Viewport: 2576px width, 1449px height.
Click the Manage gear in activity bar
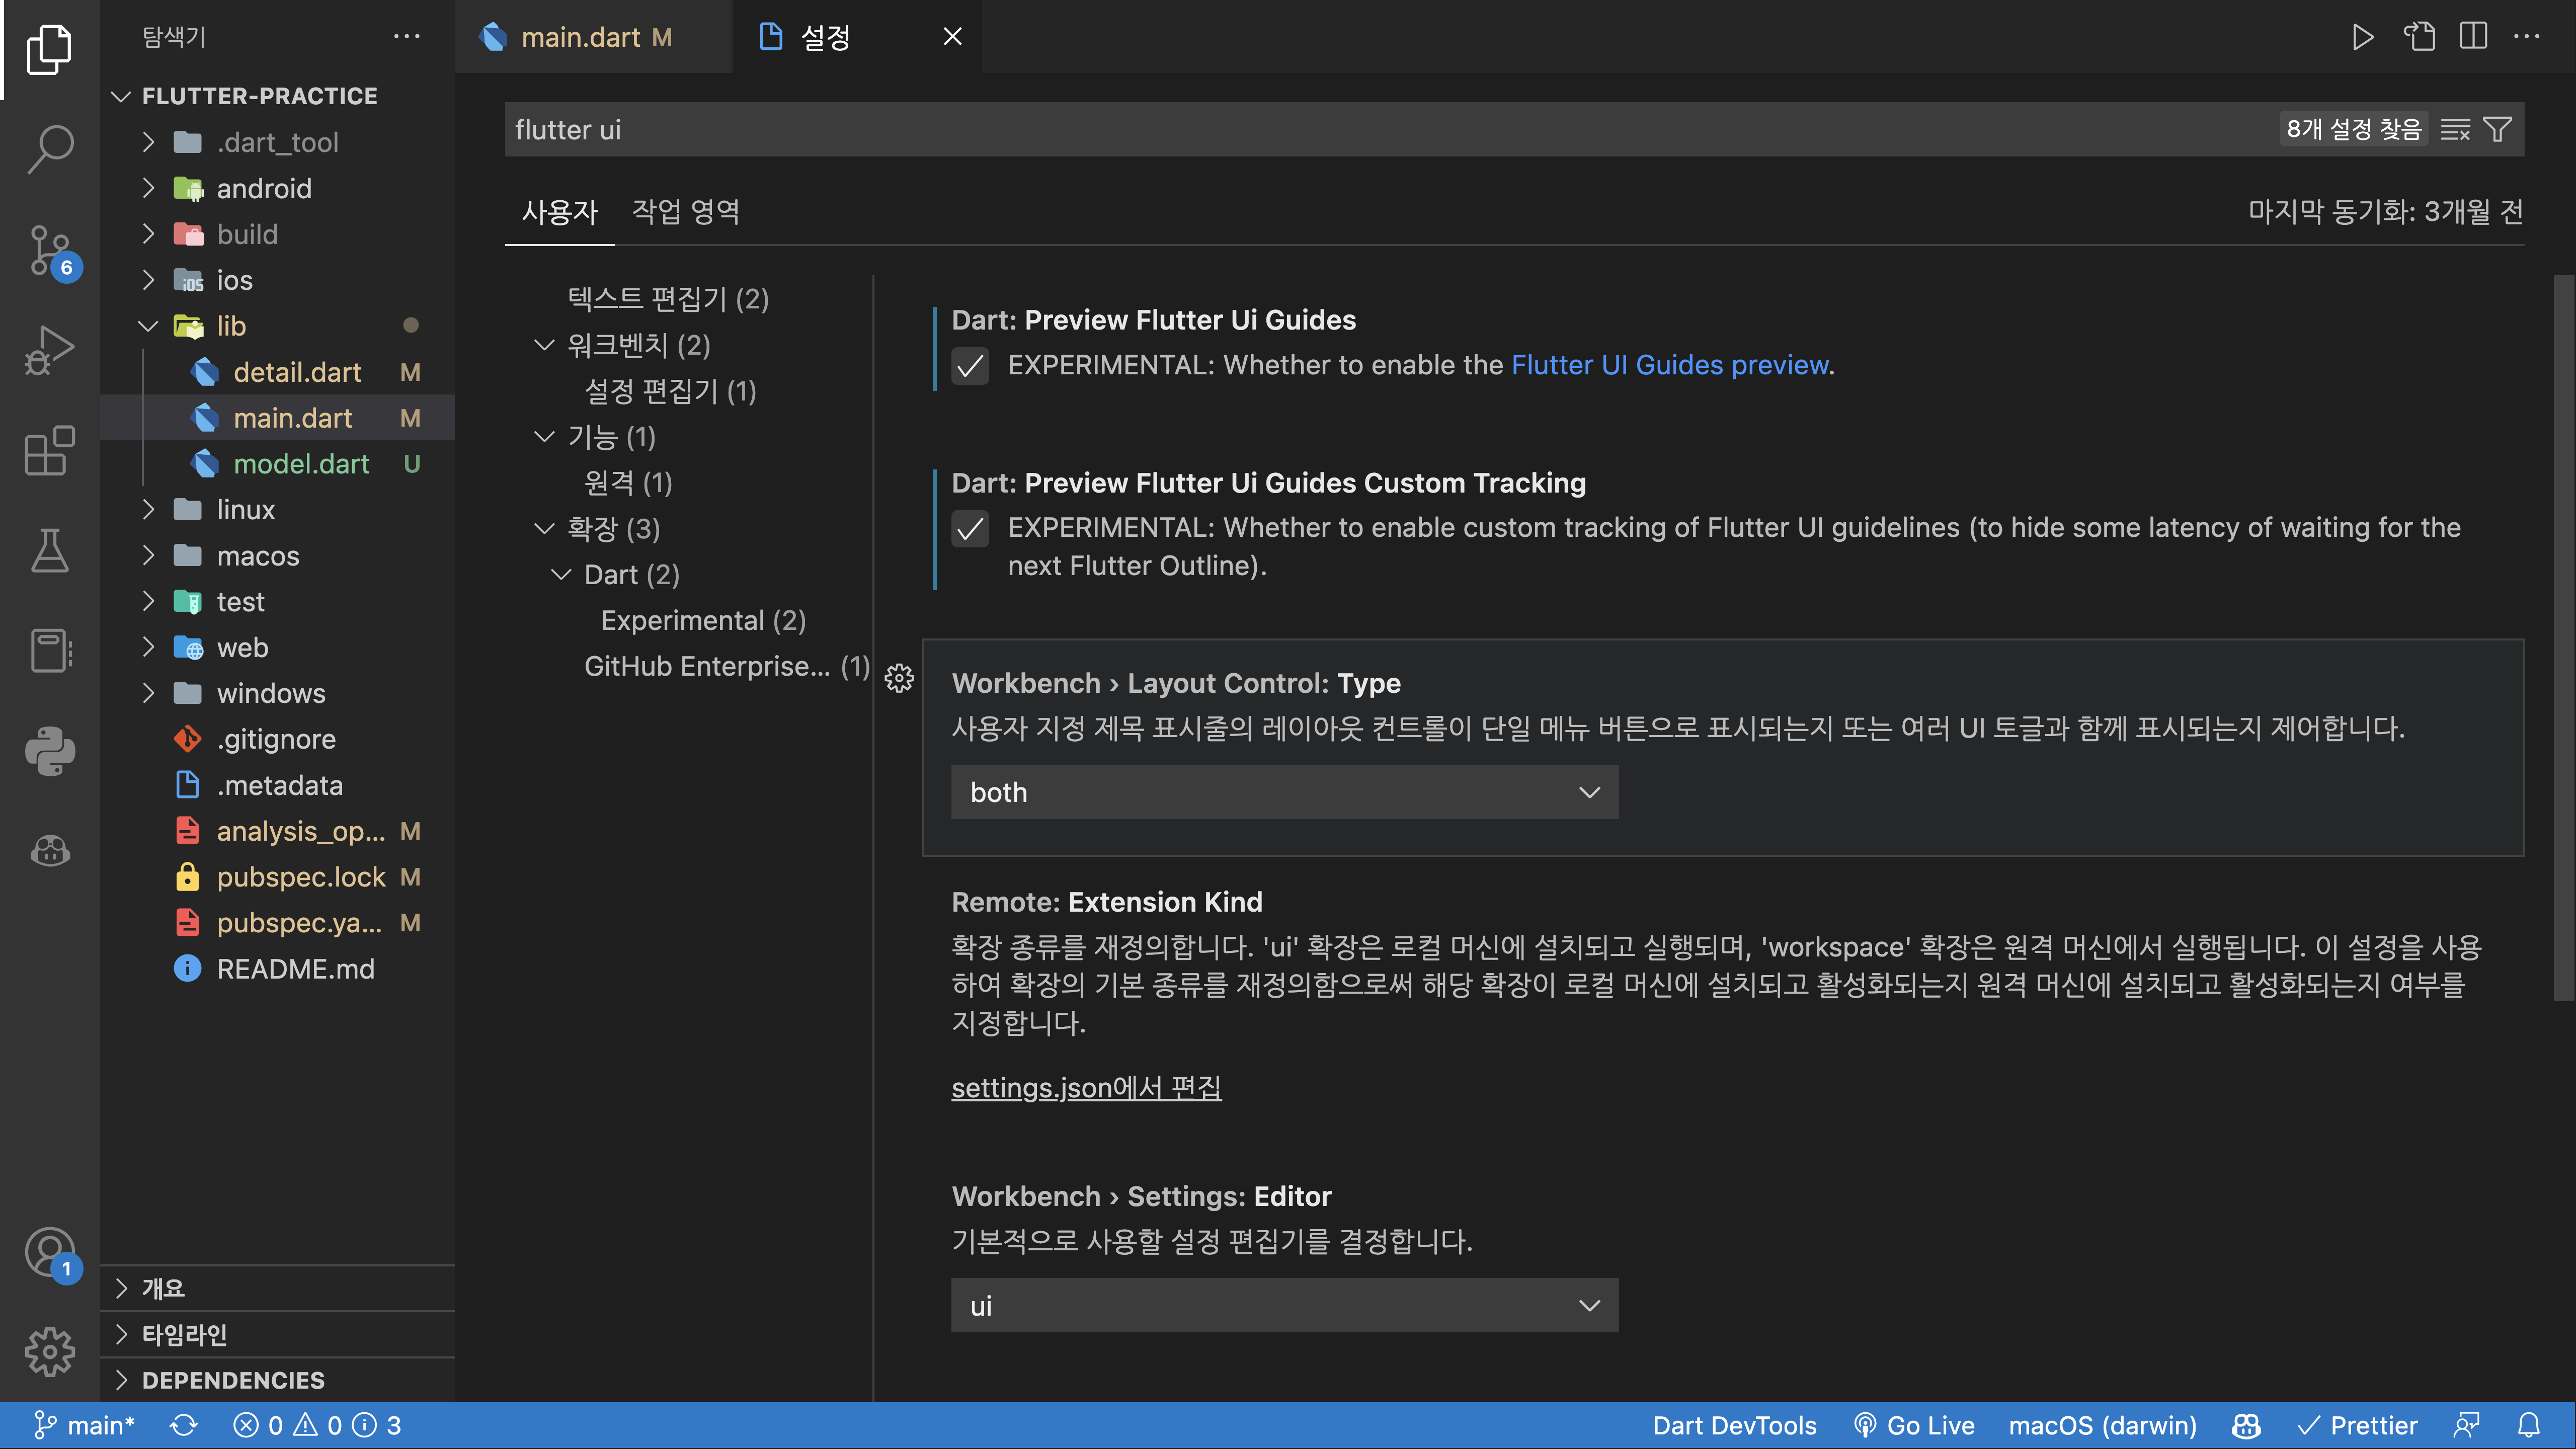[x=50, y=1352]
